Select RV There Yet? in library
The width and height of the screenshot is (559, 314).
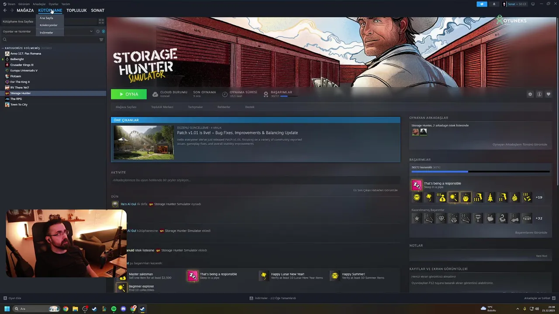tap(20, 88)
